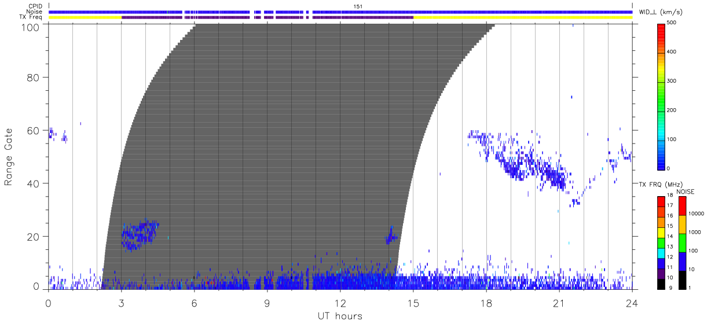Click the x-axis tick label 3
Viewport: 711px width, 328px height.
(x=121, y=302)
